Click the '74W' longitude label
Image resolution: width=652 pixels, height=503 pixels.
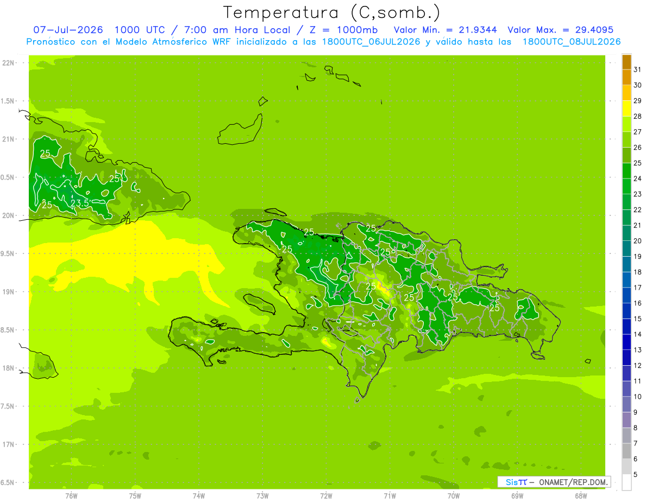click(199, 496)
